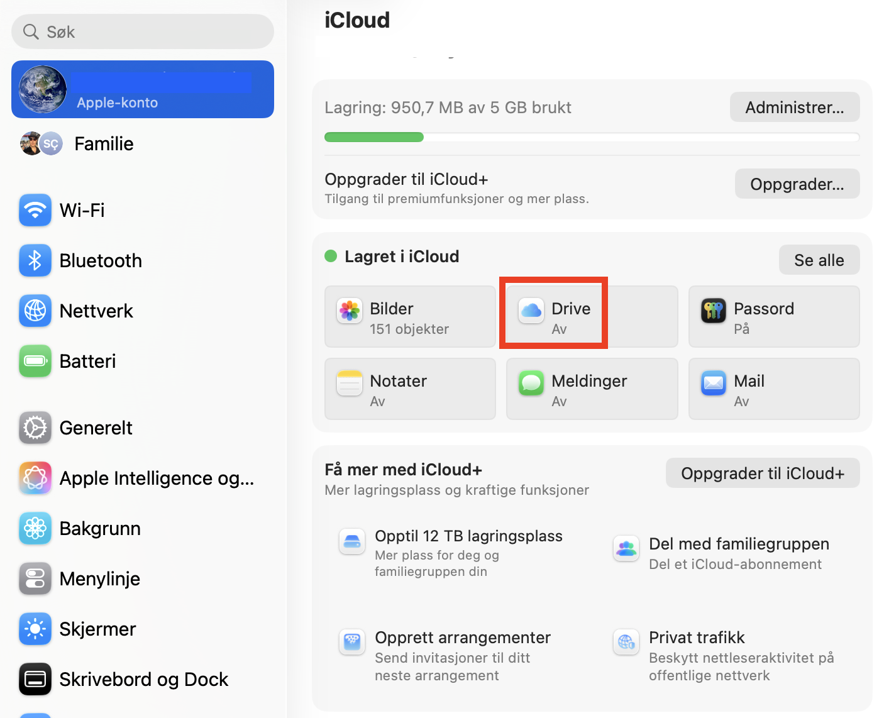Click the iCloud Drive cloud icon

531,311
